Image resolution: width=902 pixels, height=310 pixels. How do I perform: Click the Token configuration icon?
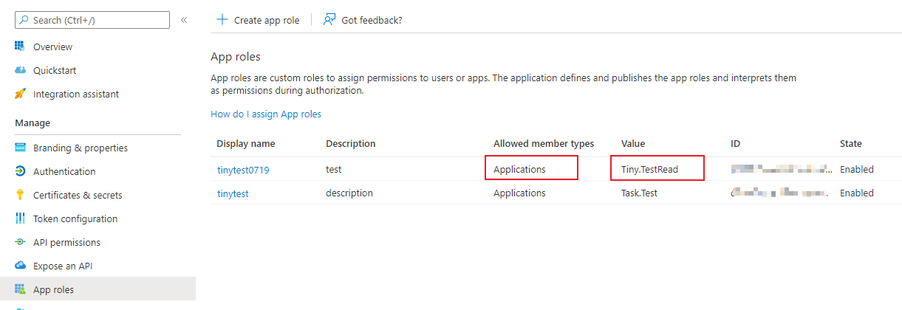tap(20, 218)
